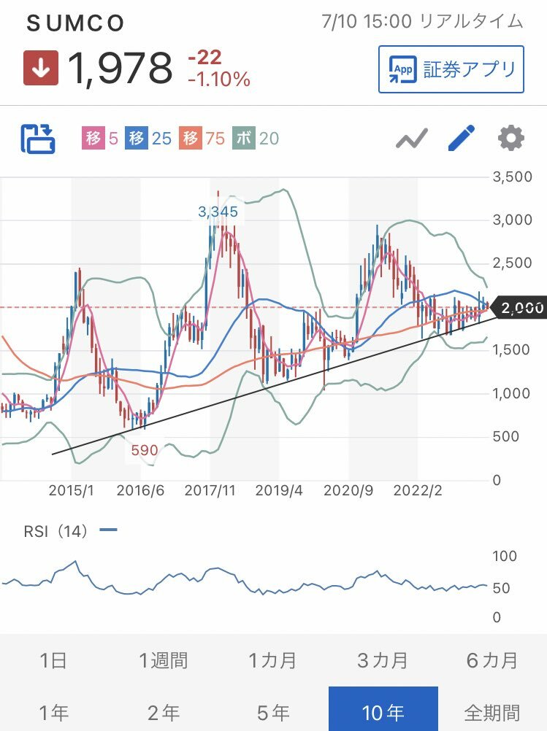Click the 1,000 price axis label
Screen dimensions: 547x731
tap(511, 393)
